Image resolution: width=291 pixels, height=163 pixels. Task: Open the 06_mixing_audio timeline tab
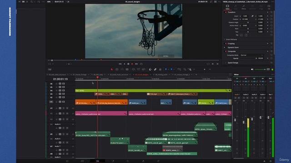161,75
